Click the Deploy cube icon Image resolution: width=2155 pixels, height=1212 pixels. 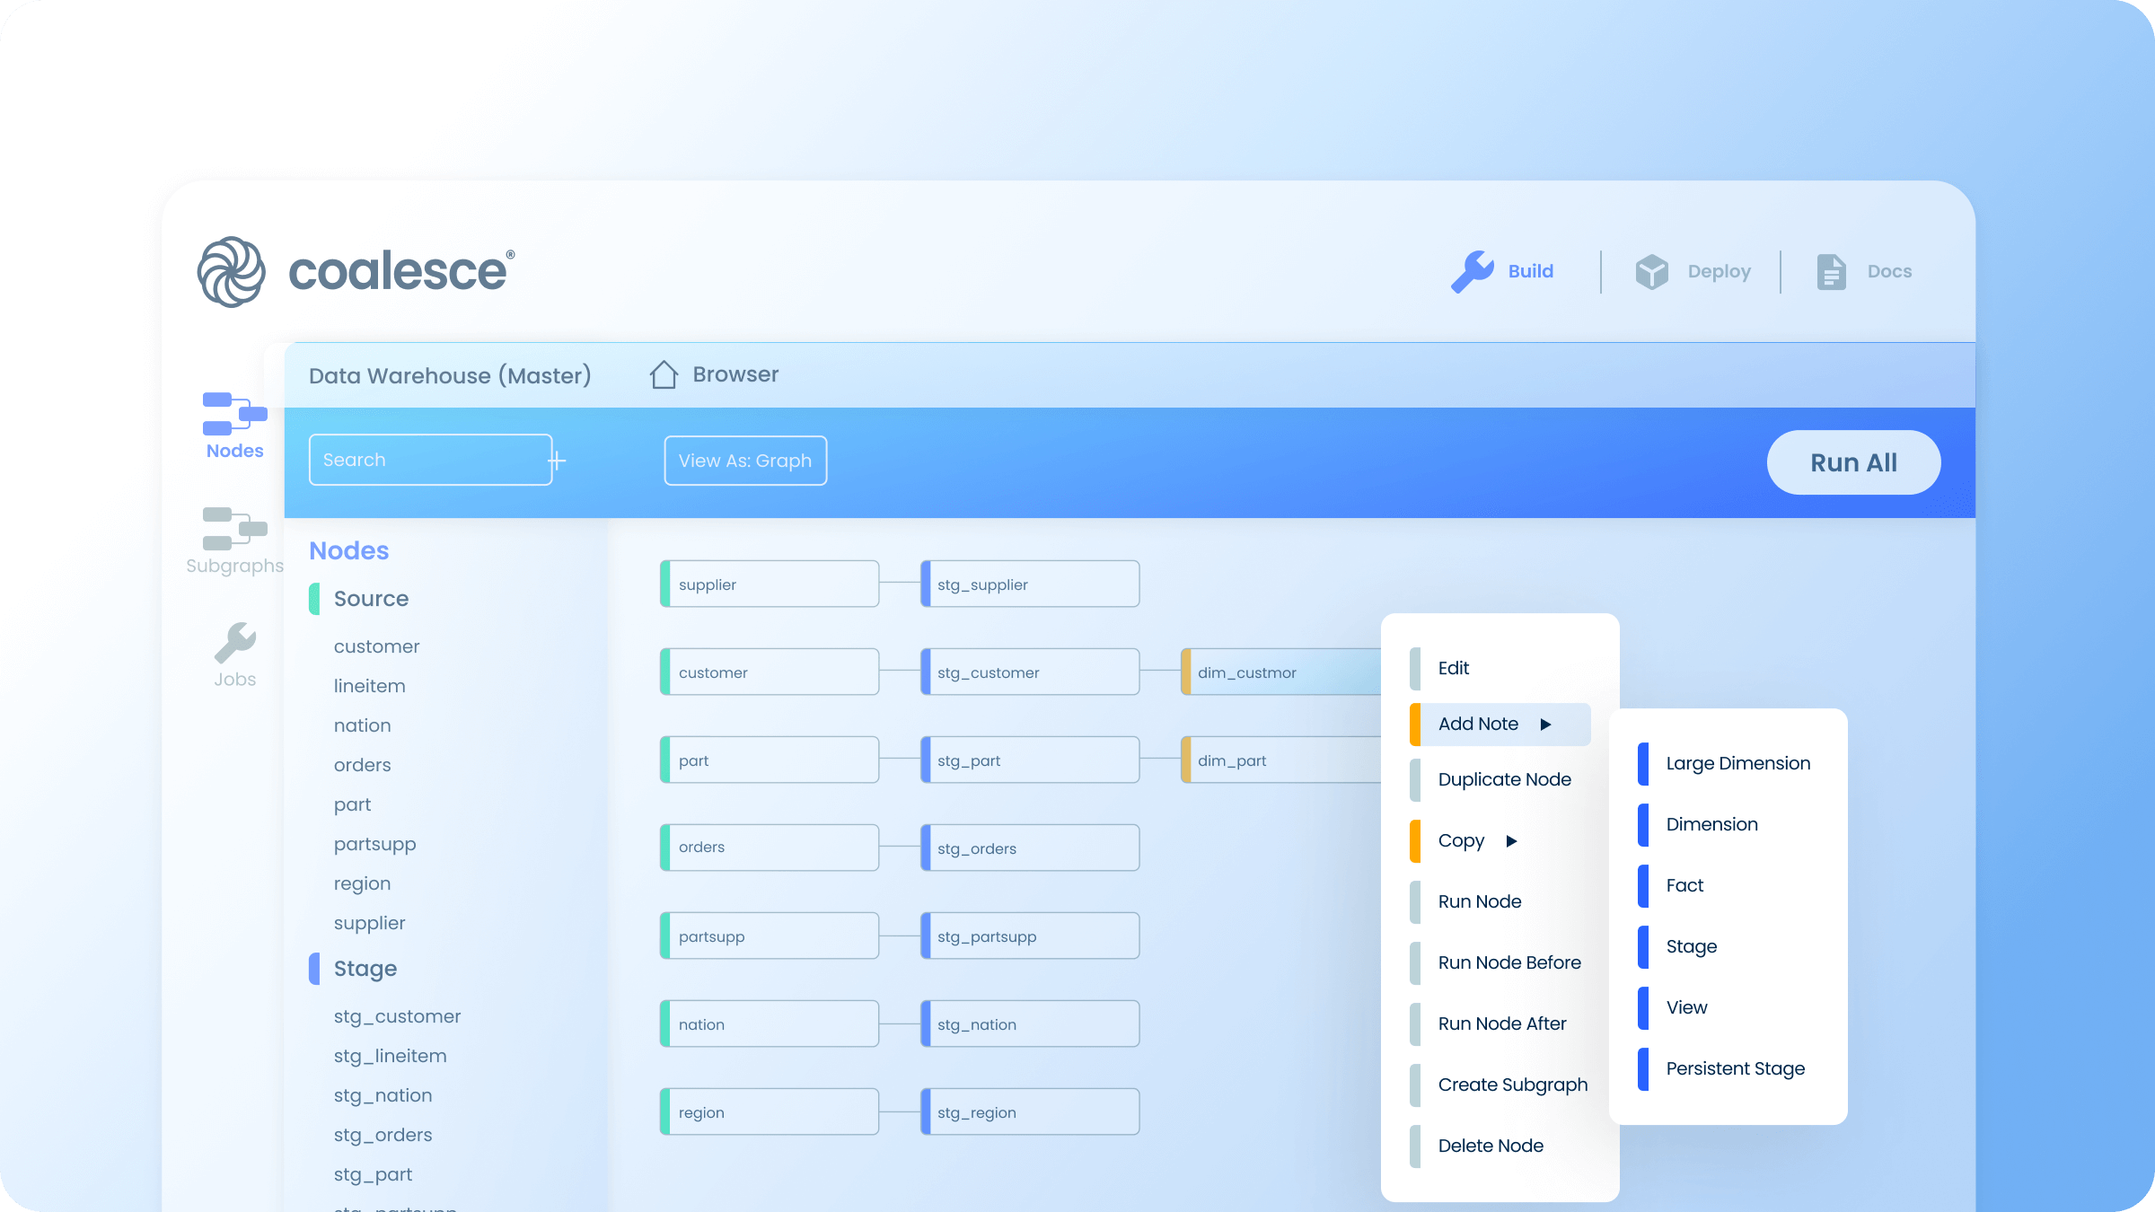1651,271
